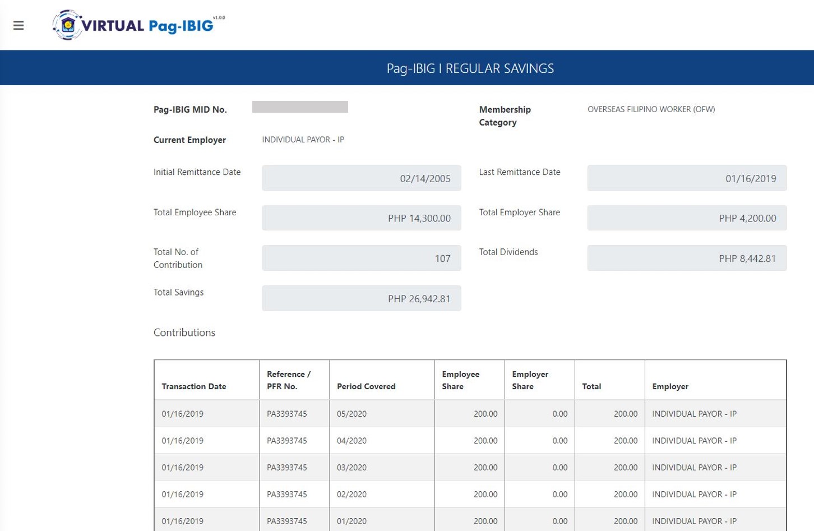Click employer share 0.00 in 04/2020 row
814x531 pixels.
559,441
